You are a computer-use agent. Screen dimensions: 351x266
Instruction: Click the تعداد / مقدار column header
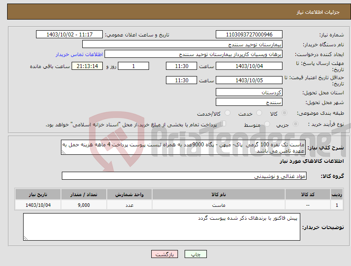[84, 194]
